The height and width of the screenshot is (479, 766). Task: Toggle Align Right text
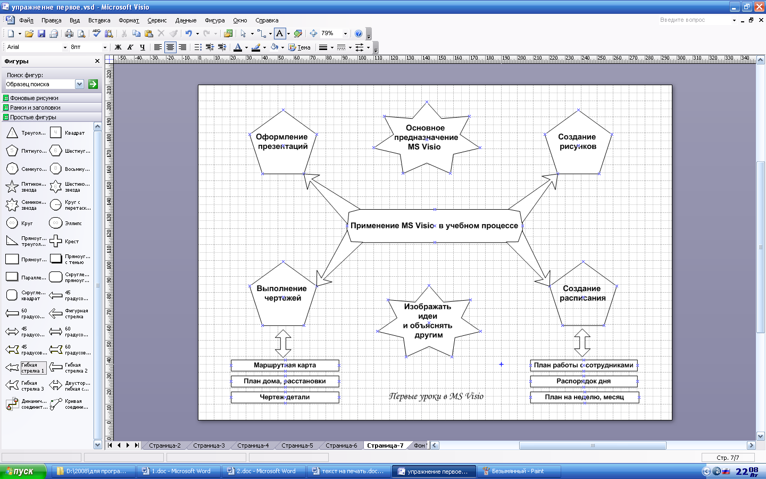182,47
